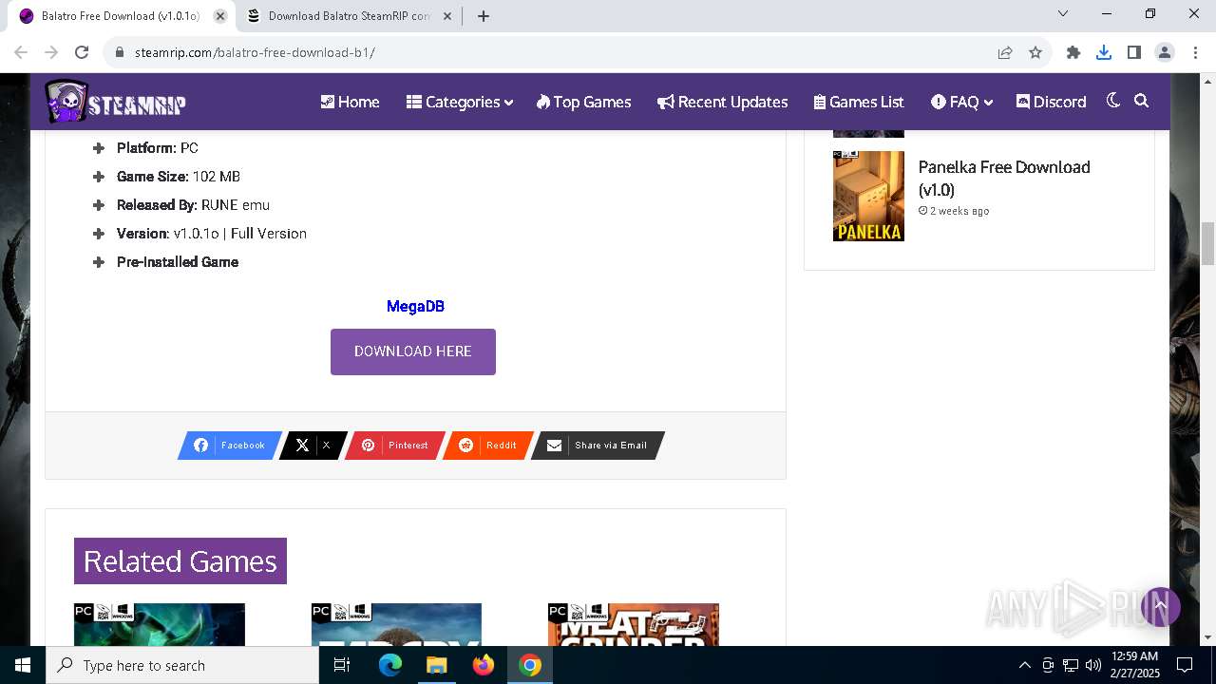Open the Chrome three-dot menu

1194,52
